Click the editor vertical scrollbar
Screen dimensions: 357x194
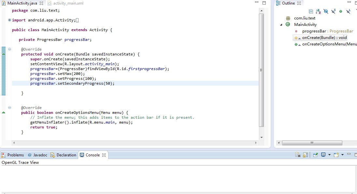pos(261,70)
